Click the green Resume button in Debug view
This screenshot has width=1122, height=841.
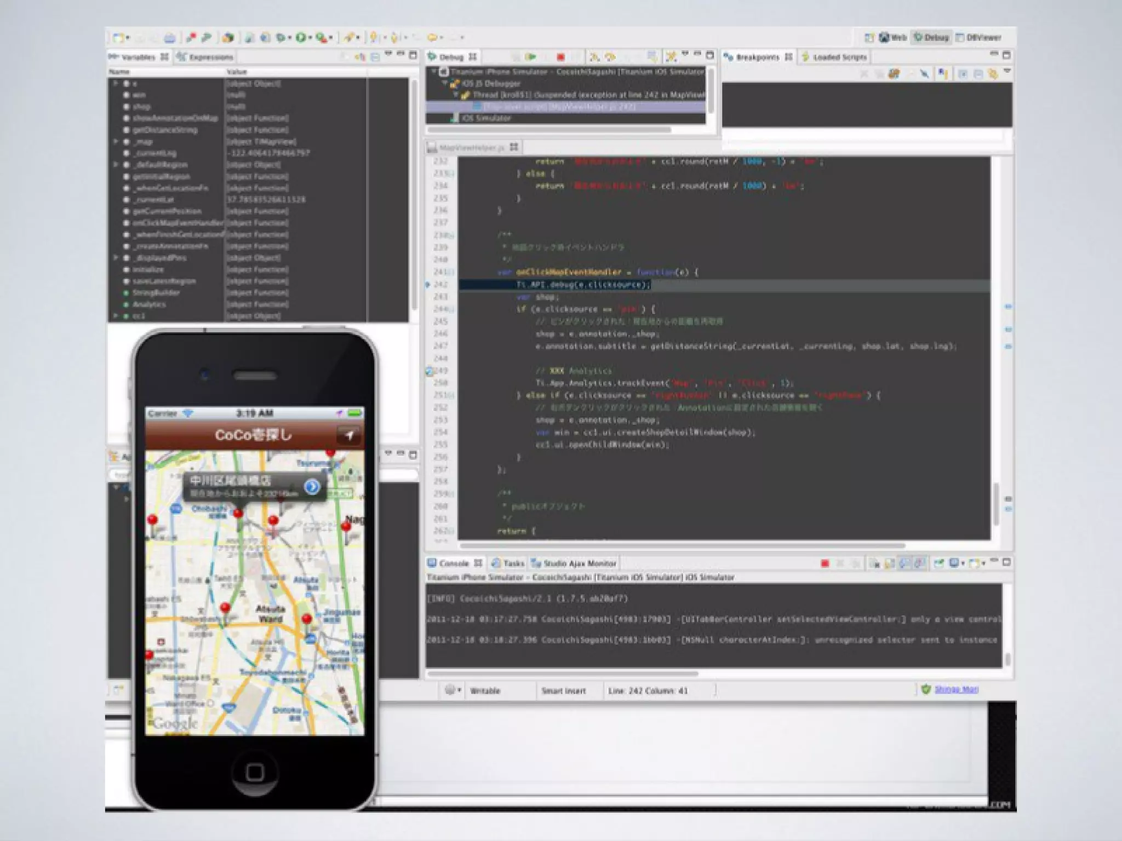pyautogui.click(x=530, y=57)
